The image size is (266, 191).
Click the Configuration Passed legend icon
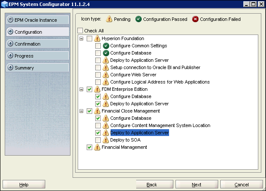(138, 19)
